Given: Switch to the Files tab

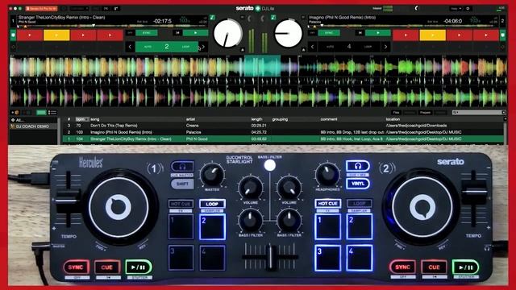Looking at the screenshot, I should coord(396,113).
